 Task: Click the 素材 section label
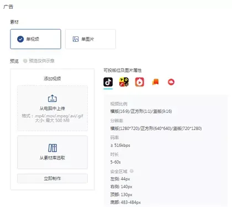pos(14,22)
